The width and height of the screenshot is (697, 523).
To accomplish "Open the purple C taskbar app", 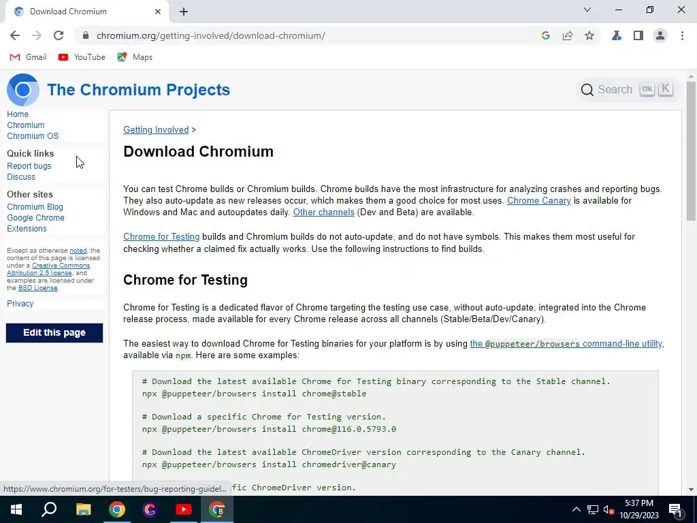I will pyautogui.click(x=150, y=509).
